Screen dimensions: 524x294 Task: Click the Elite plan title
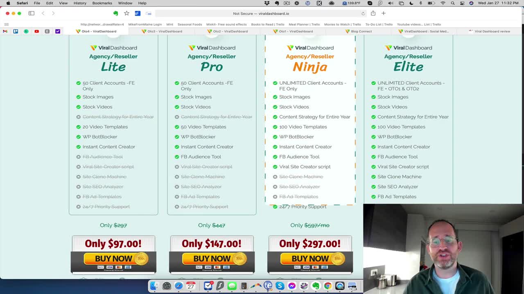(408, 67)
